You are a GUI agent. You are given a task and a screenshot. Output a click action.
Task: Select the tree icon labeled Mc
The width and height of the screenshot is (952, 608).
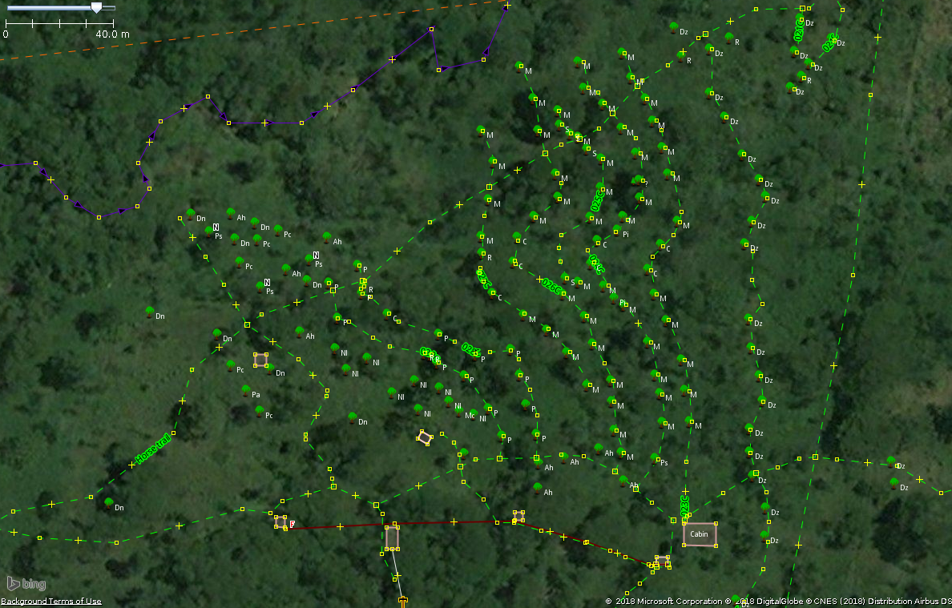coord(460,412)
